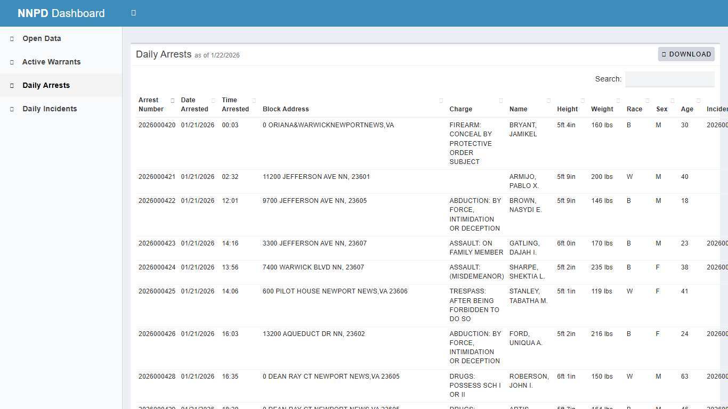Click the sort icon beside the Charge header
Viewport: 728px width, 409px height.
501,100
